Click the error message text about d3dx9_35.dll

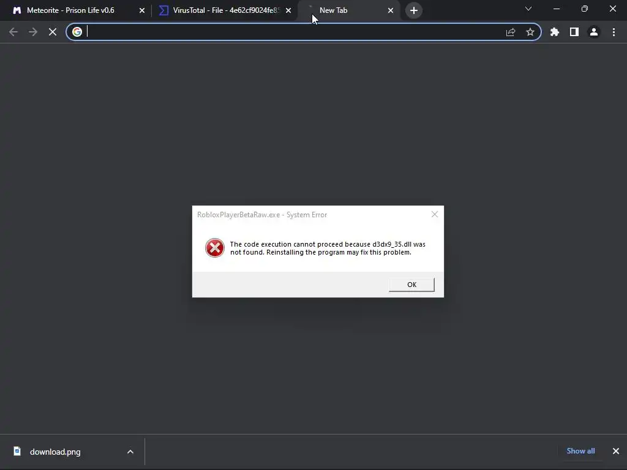click(328, 248)
